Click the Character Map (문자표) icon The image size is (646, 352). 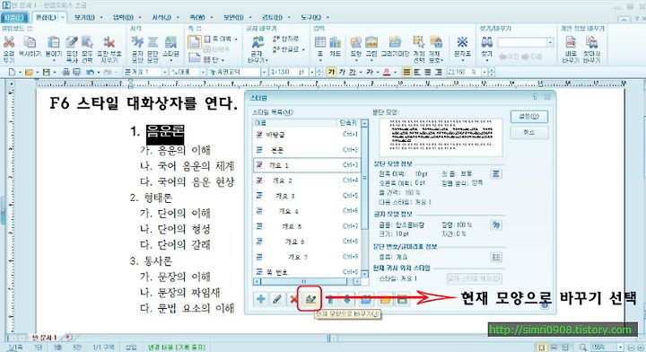462,42
